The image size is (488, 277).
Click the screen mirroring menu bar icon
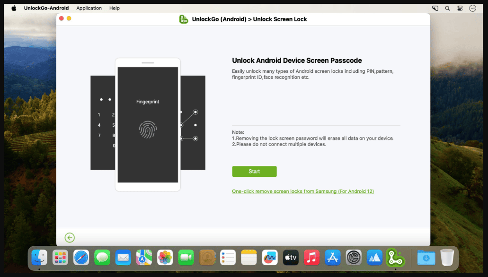point(435,9)
